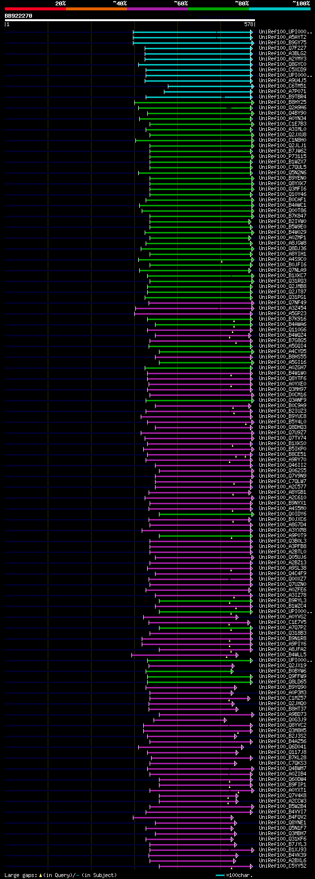Select the UniRef100_A5GP23 label
The image size is (315, 879).
click(x=283, y=314)
